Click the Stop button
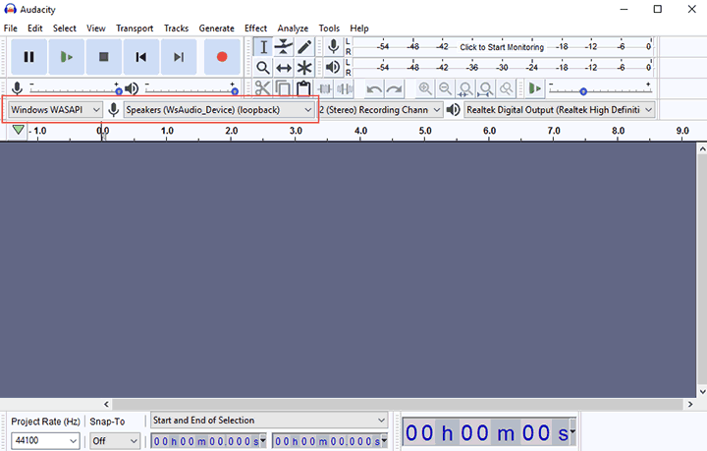 [x=103, y=57]
